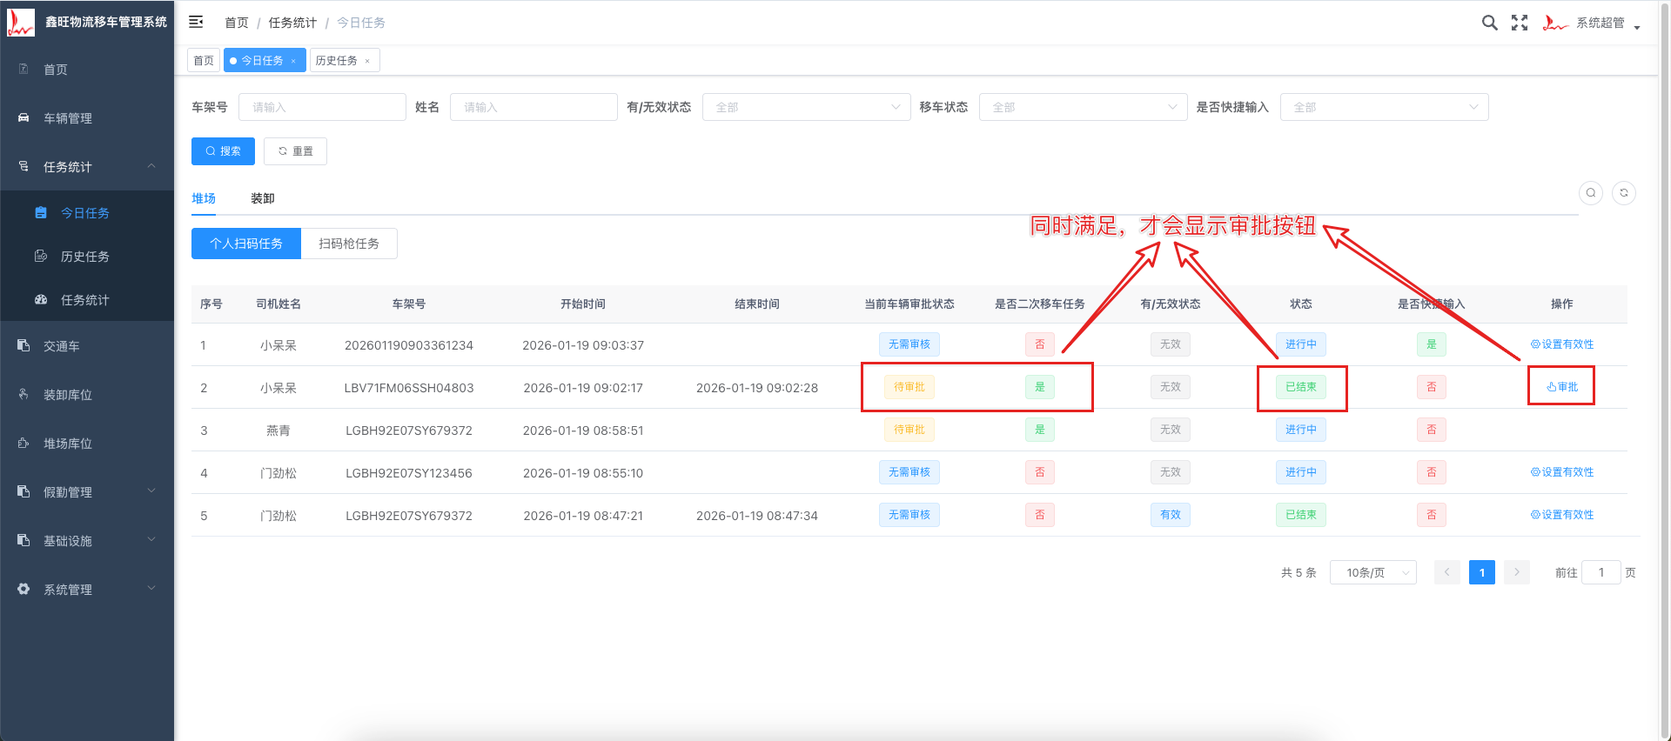Click the 已结束 status tag in row 2
The image size is (1671, 741).
click(1301, 387)
